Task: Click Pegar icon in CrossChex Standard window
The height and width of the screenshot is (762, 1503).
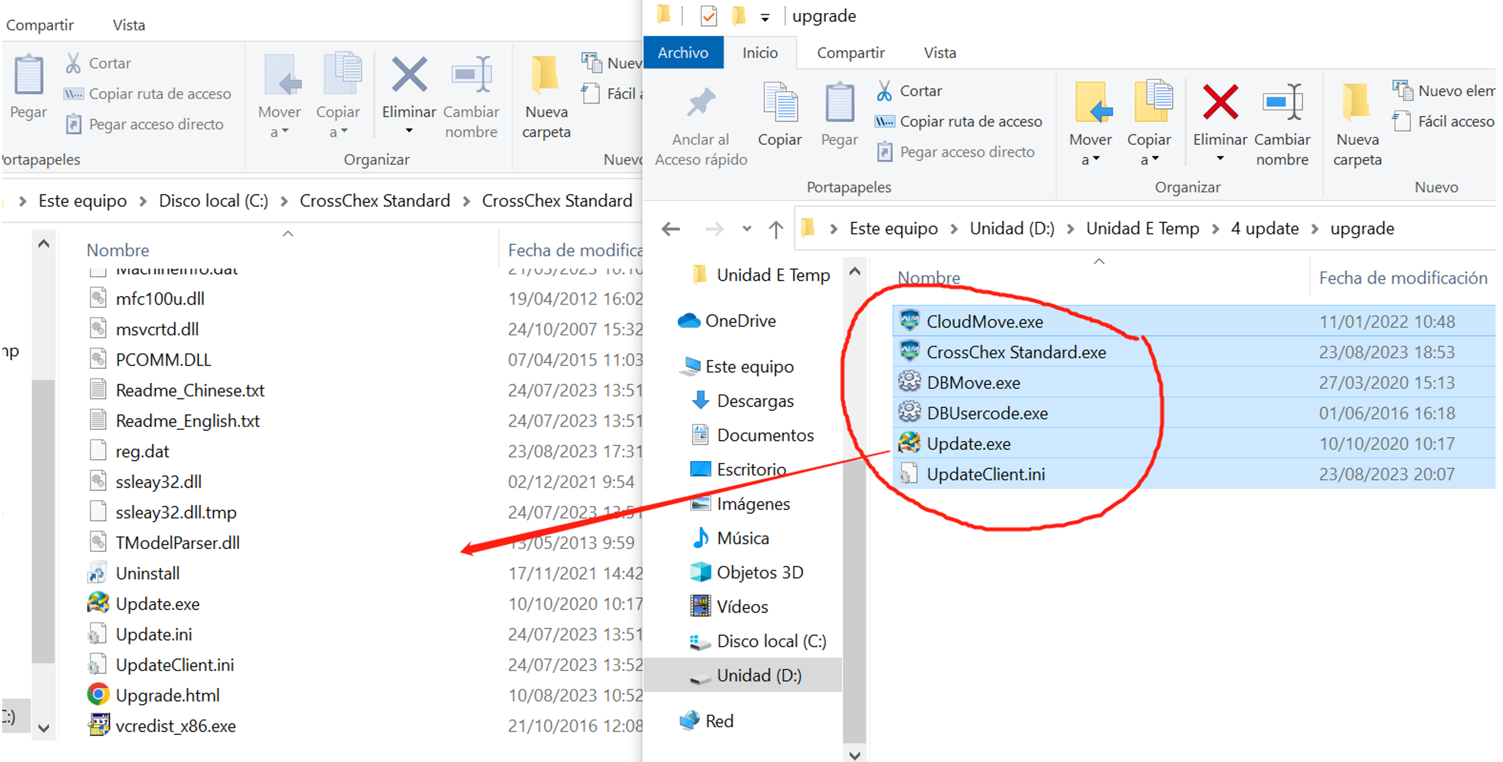Action: pyautogui.click(x=29, y=75)
